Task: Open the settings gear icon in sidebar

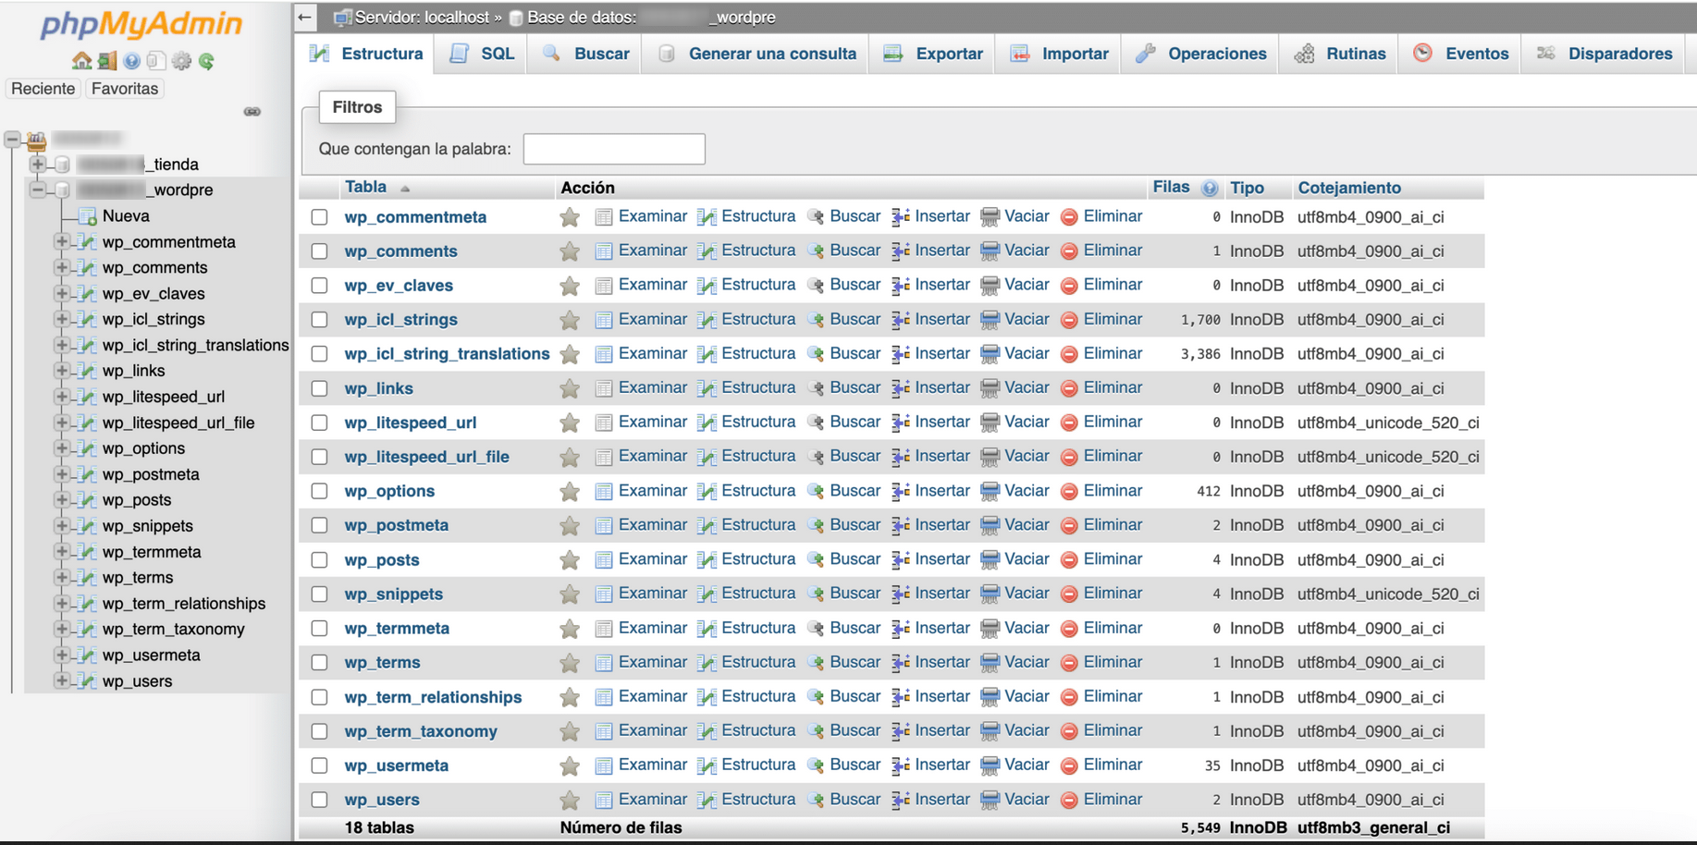Action: (182, 61)
